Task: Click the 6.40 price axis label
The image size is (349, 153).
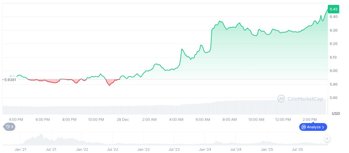Action: tap(333, 17)
